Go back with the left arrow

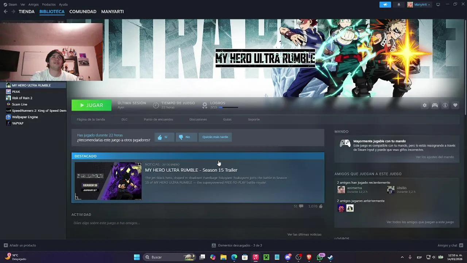5,12
